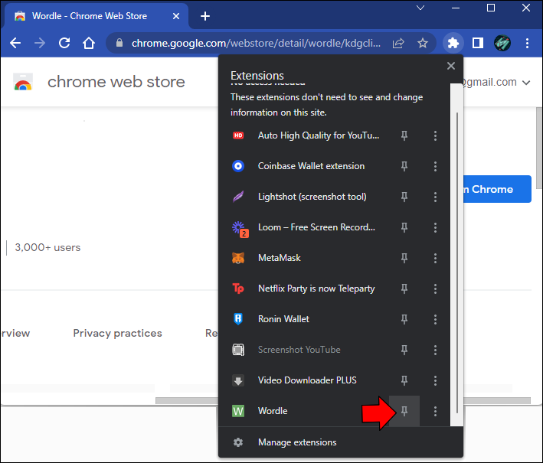Screen dimensions: 543x463
Task: Click the extensions list vertical scrollbar
Action: pyautogui.click(x=457, y=260)
